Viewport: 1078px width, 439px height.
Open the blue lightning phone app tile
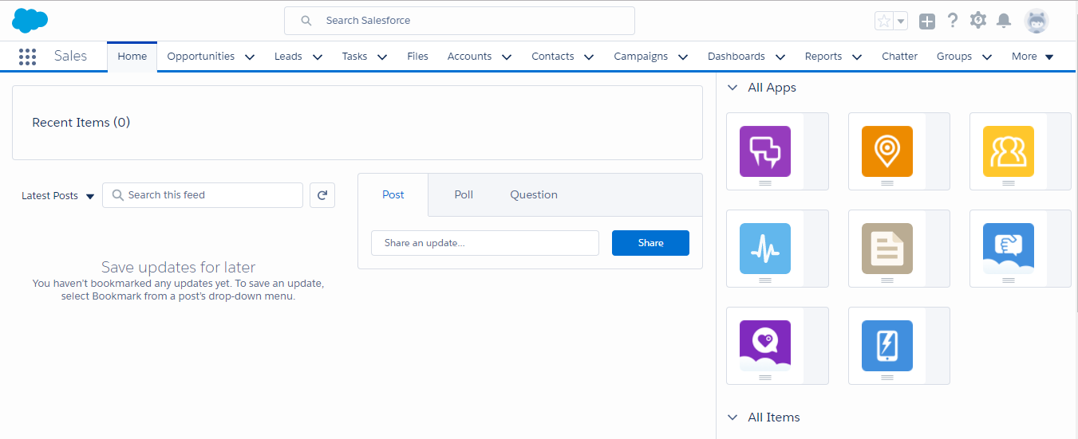[x=886, y=346]
